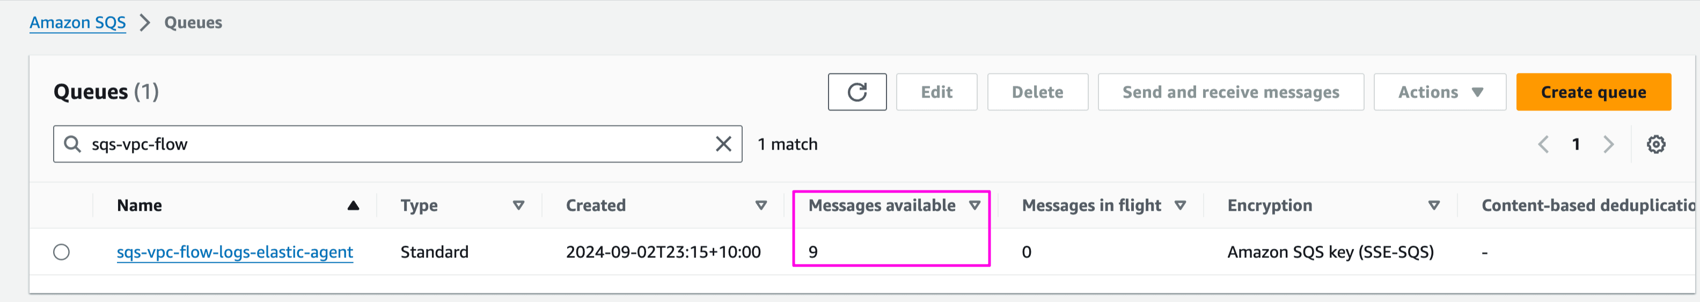Click Send and receive messages button
The width and height of the screenshot is (1700, 302).
coord(1230,92)
